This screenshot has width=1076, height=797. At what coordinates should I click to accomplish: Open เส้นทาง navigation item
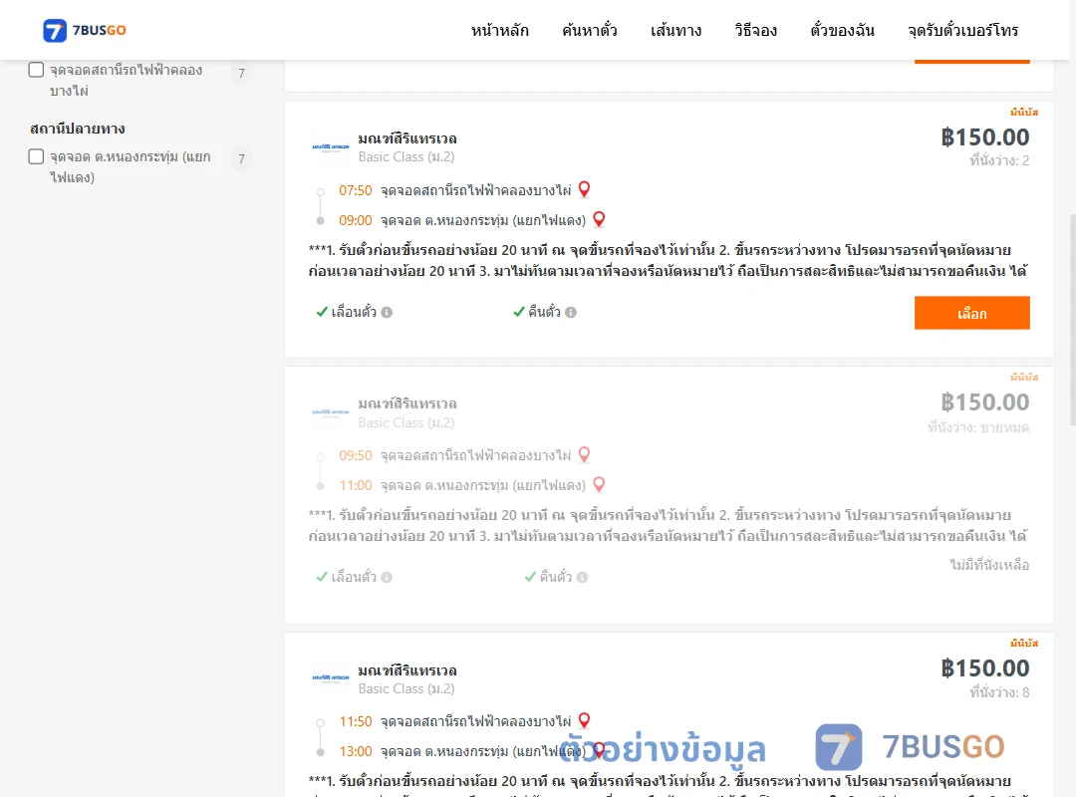[675, 30]
